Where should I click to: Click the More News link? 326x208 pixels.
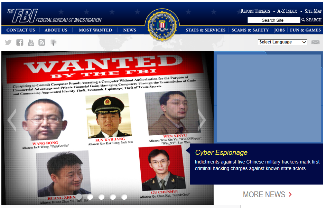point(267,195)
